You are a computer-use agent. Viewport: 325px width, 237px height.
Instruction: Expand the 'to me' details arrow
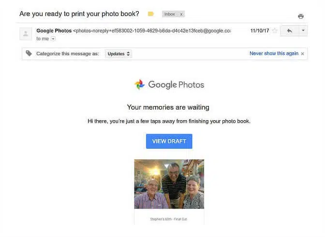click(x=53, y=39)
